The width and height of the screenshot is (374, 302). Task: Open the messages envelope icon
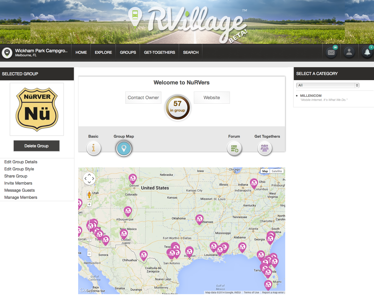pyautogui.click(x=331, y=52)
